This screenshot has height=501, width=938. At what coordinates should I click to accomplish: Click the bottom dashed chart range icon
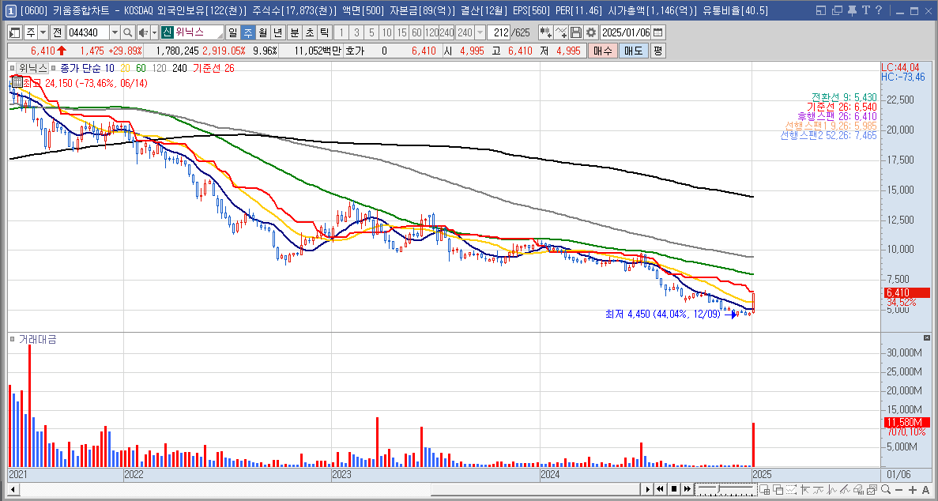click(x=791, y=490)
